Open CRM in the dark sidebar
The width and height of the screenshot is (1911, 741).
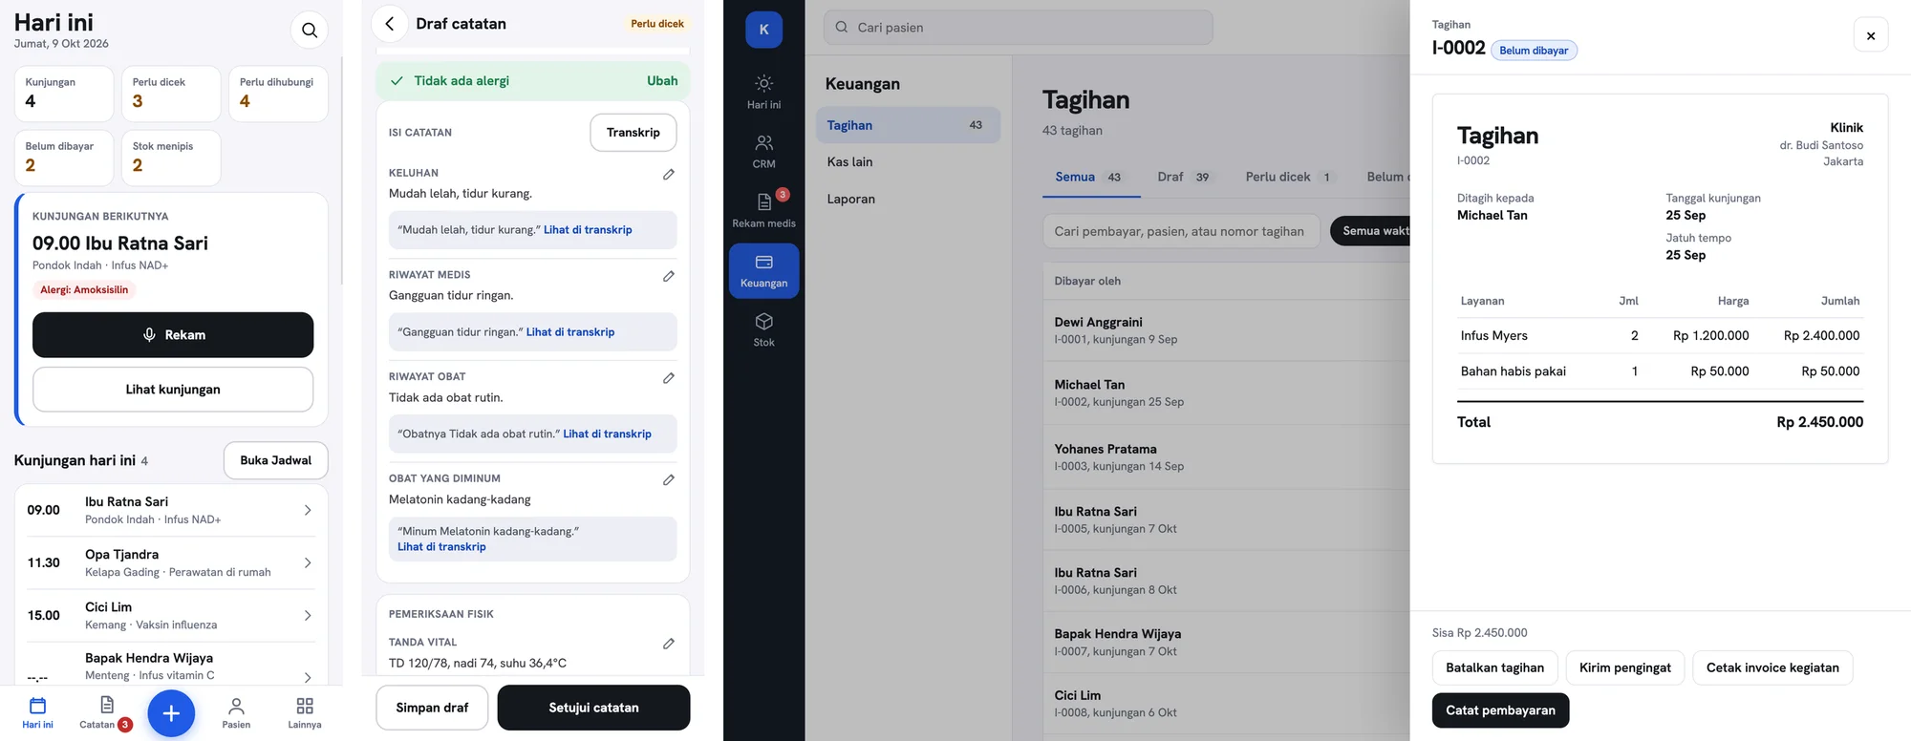pos(763,152)
